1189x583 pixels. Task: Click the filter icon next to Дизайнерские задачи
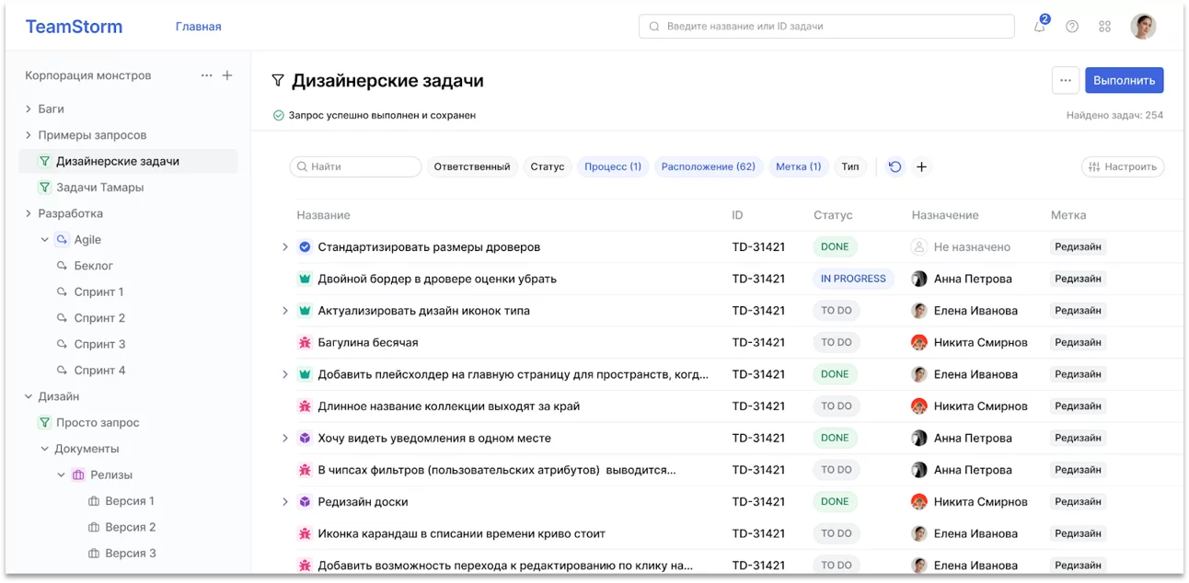[277, 80]
